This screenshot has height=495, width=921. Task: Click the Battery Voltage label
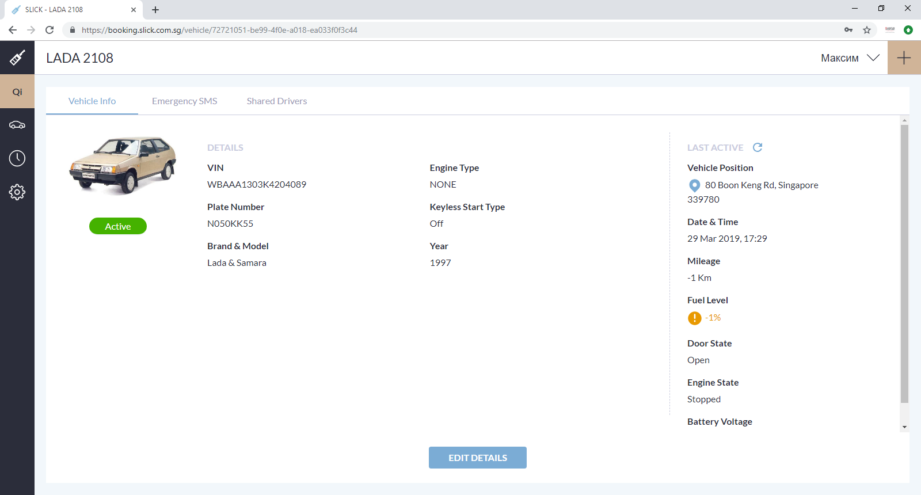(x=720, y=421)
